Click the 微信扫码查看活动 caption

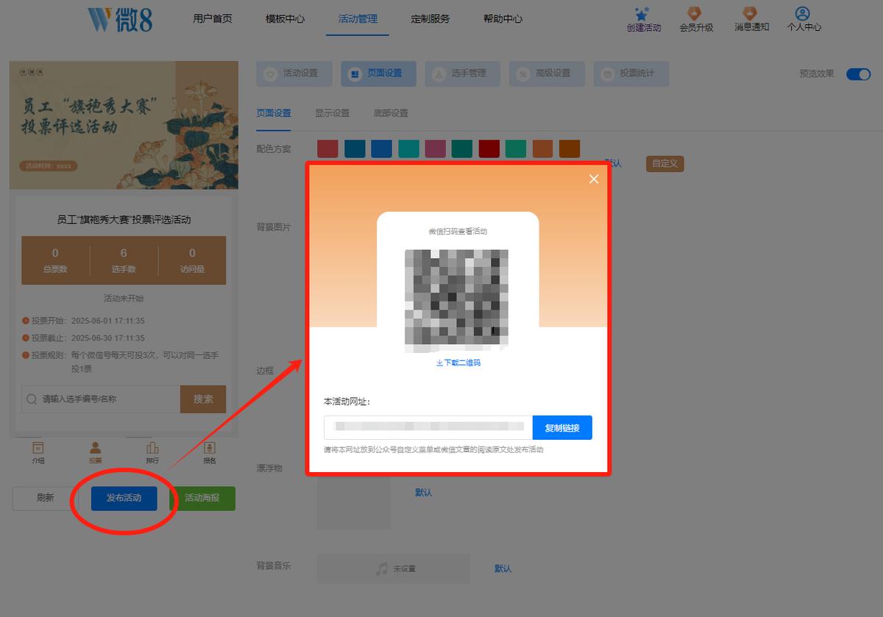458,231
